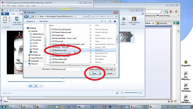Click the file list vertical scrollbar

click(x=117, y=40)
